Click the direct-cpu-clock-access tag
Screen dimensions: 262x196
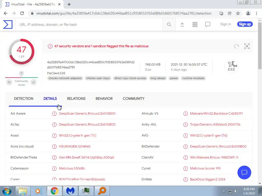point(130,78)
